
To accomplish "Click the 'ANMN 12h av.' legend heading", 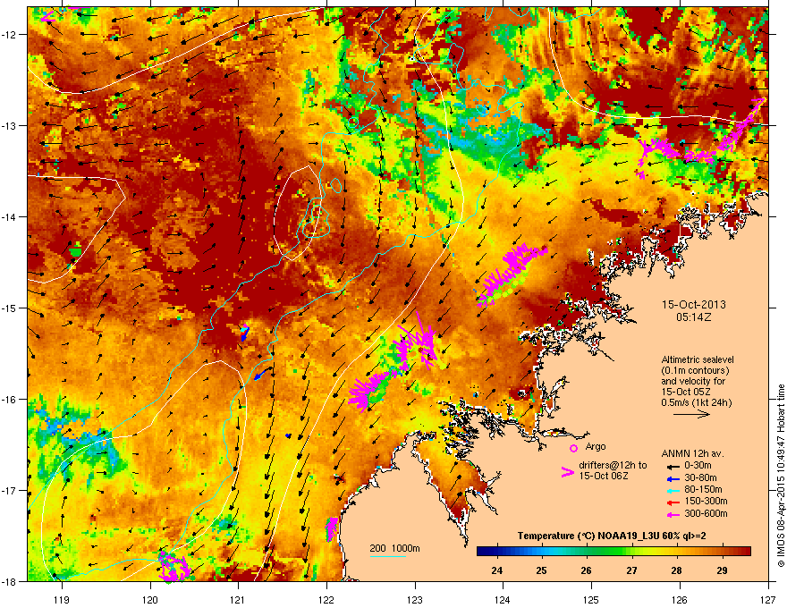I will (x=692, y=453).
